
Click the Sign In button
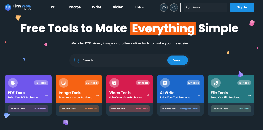[242, 8]
